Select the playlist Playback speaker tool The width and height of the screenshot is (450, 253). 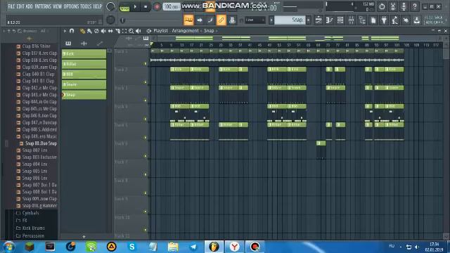pyautogui.click(x=139, y=31)
